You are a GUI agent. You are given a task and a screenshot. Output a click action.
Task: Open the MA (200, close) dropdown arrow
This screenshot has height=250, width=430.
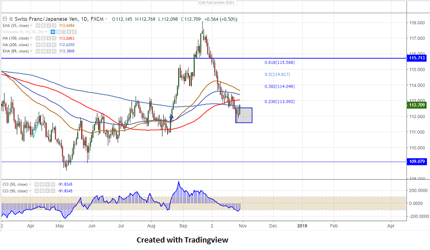click(32, 45)
